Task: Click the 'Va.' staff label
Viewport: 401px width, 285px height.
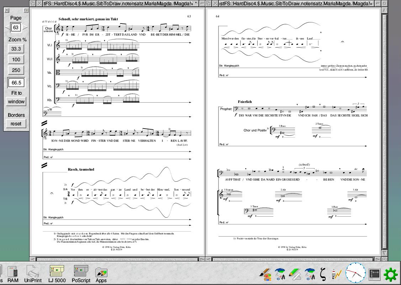Action: tap(49, 72)
